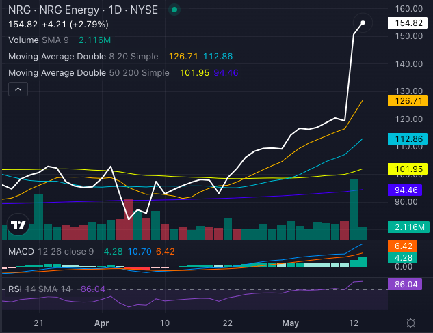Image resolution: width=433 pixels, height=333 pixels.
Task: Click the yellow 101.95 price axis label
Action: (x=408, y=169)
